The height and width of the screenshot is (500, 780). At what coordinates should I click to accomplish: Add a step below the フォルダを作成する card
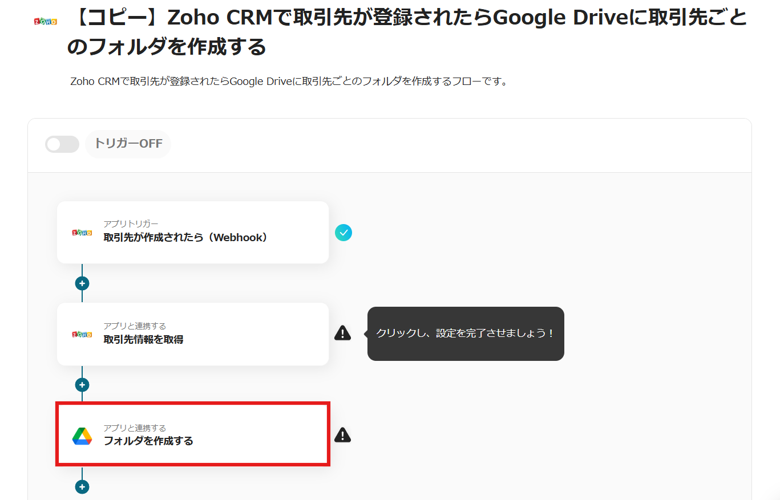tap(82, 487)
